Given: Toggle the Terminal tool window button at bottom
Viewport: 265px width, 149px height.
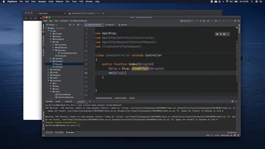Looking at the screenshot, I should [70, 132].
